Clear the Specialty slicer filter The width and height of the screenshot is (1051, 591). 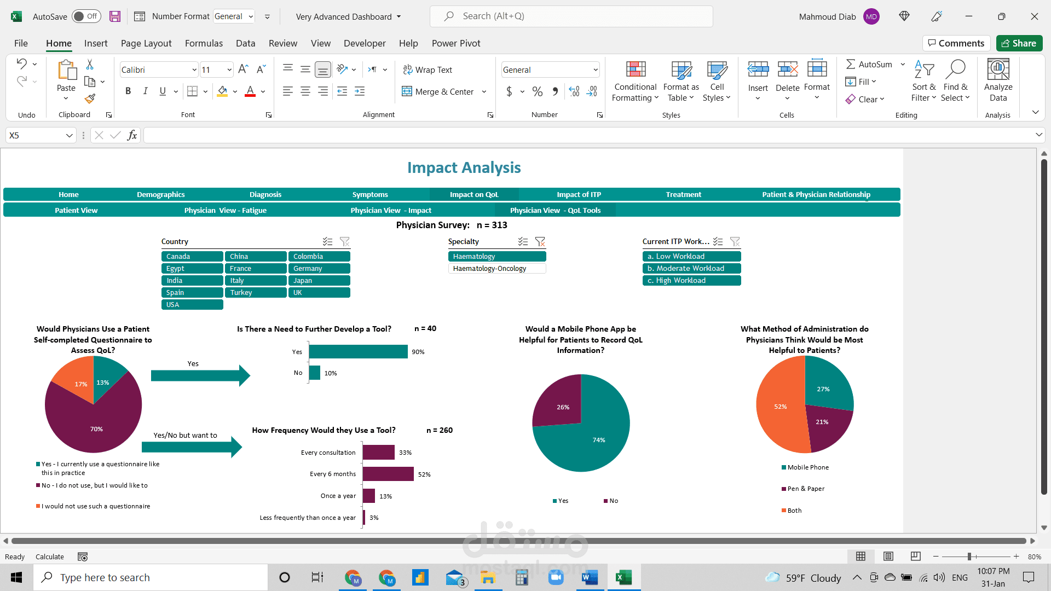pyautogui.click(x=540, y=241)
